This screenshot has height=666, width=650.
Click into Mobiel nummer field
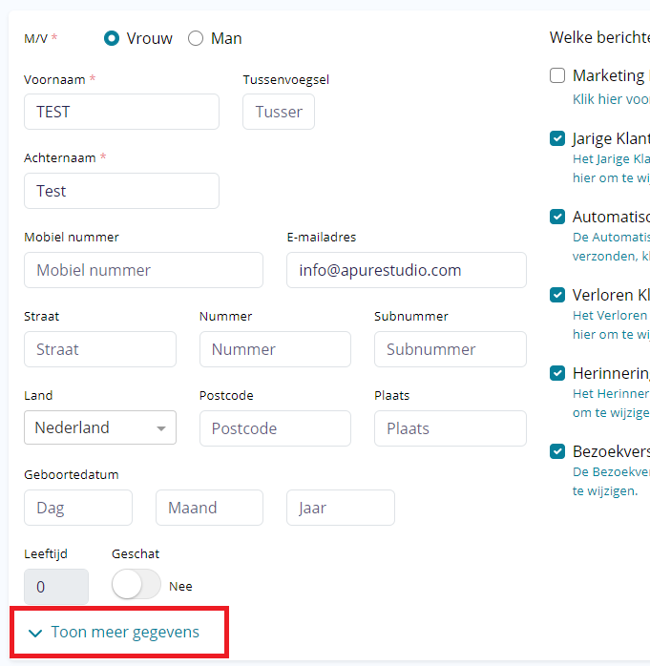(x=143, y=270)
